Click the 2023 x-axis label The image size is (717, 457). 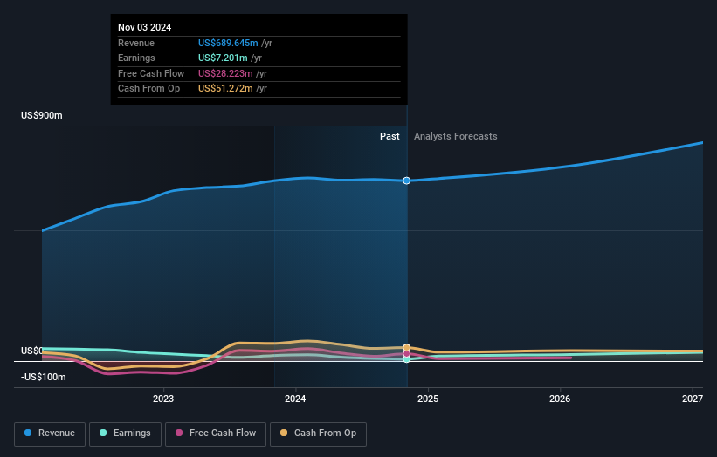(163, 399)
